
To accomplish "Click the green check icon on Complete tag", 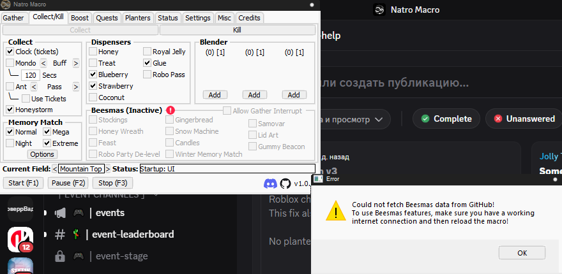I will (425, 119).
